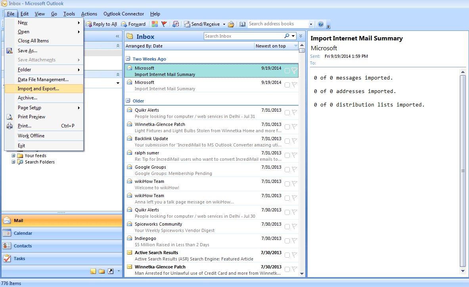Open the Send/Receive dropdown arrow
The image size is (469, 287).
tap(224, 24)
